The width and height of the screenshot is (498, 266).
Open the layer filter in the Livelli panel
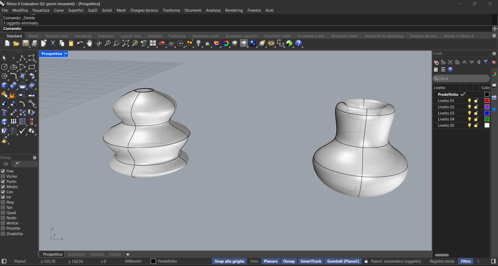486,62
